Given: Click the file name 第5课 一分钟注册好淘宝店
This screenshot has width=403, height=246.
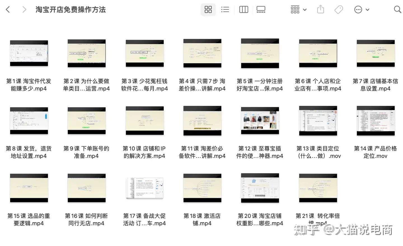Looking at the screenshot, I should 260,85.
